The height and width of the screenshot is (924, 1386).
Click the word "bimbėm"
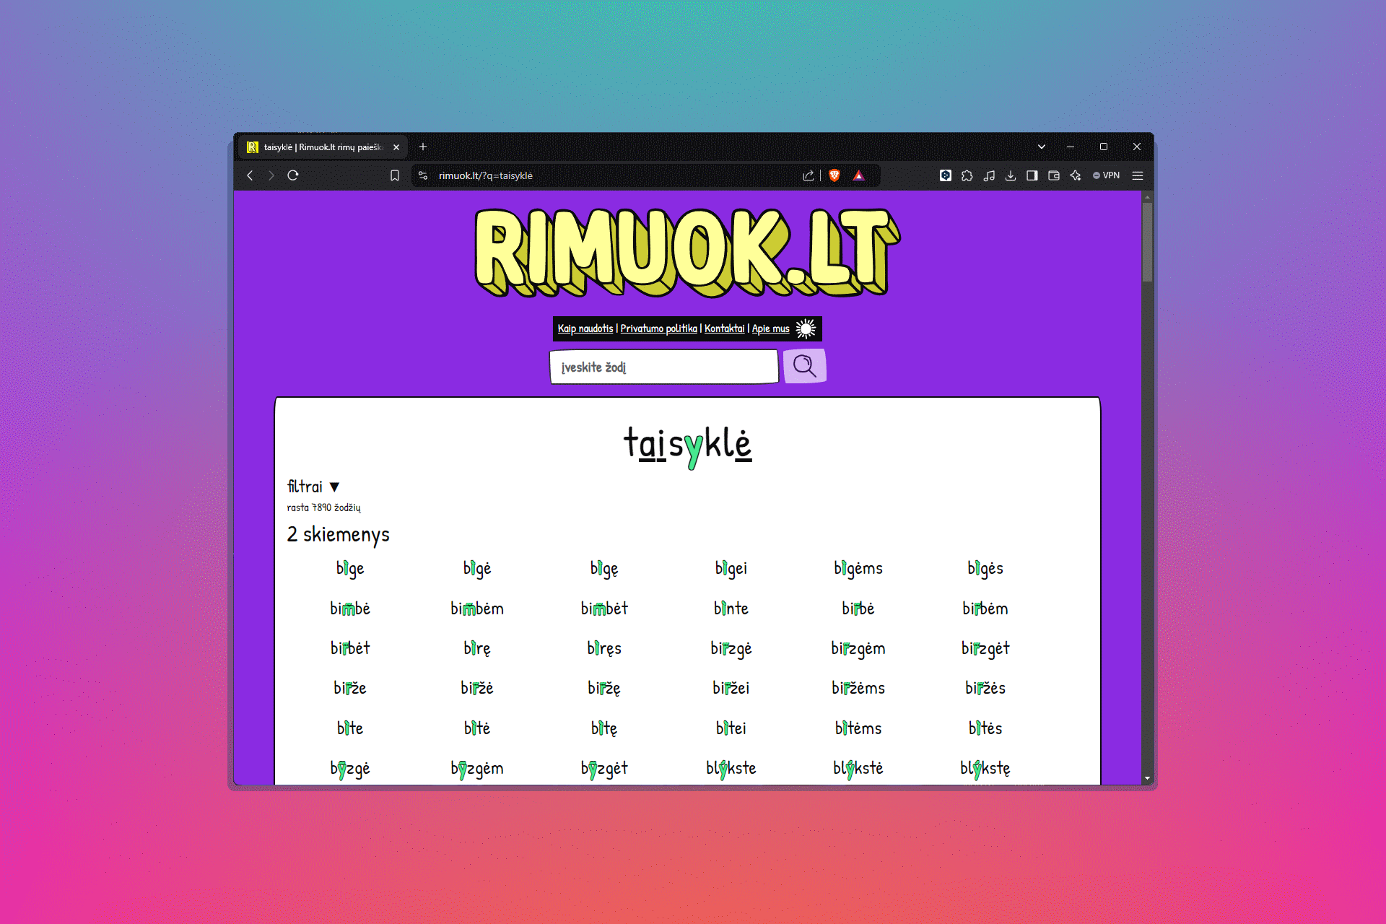pyautogui.click(x=477, y=609)
